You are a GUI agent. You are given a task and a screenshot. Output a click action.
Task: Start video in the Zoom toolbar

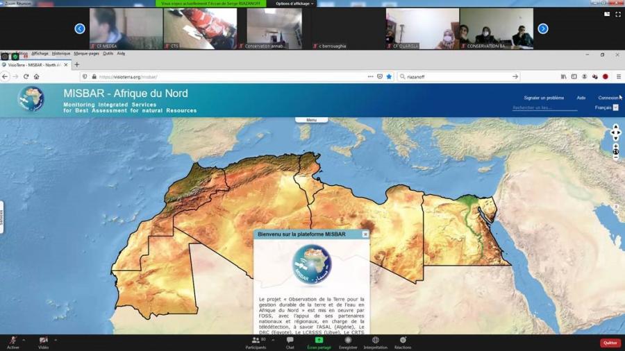coord(44,342)
